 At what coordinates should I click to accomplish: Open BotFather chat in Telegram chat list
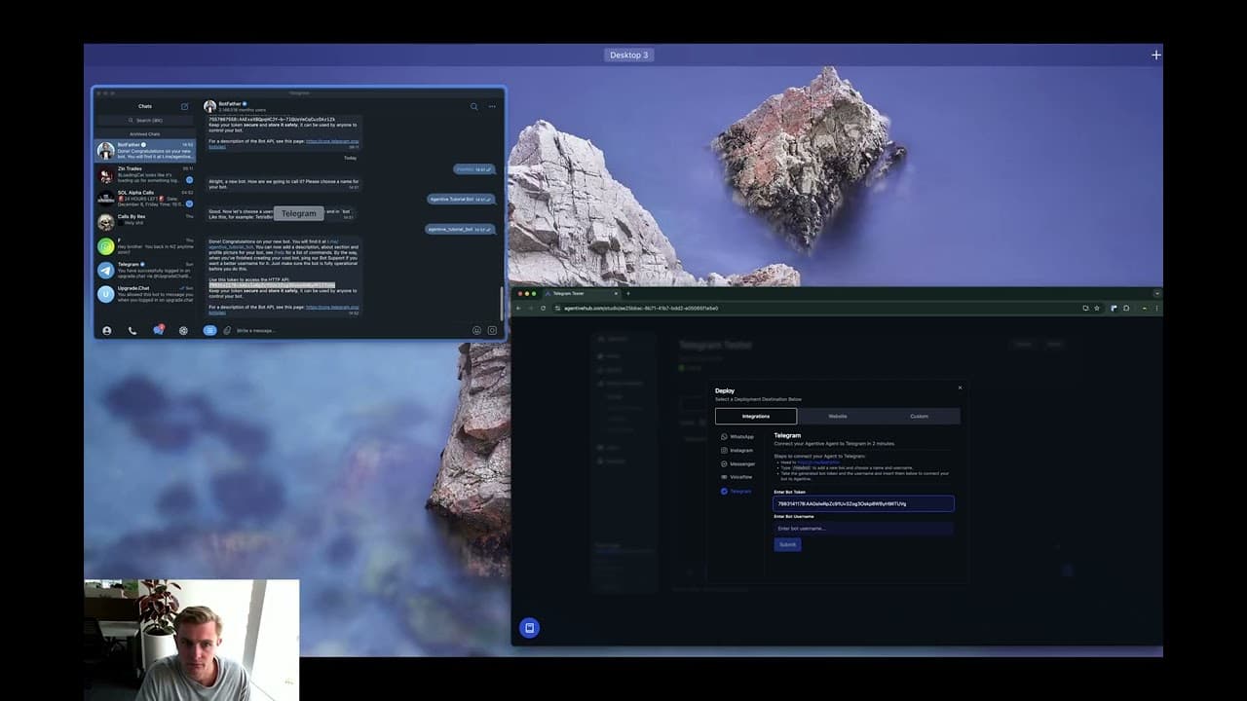point(144,150)
